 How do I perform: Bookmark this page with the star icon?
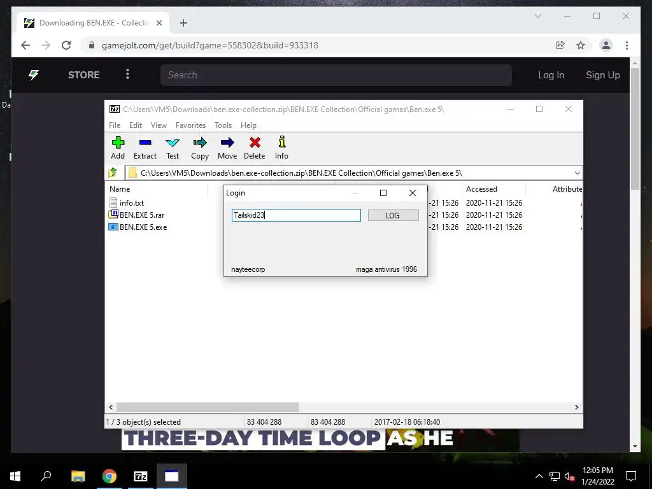pos(581,45)
